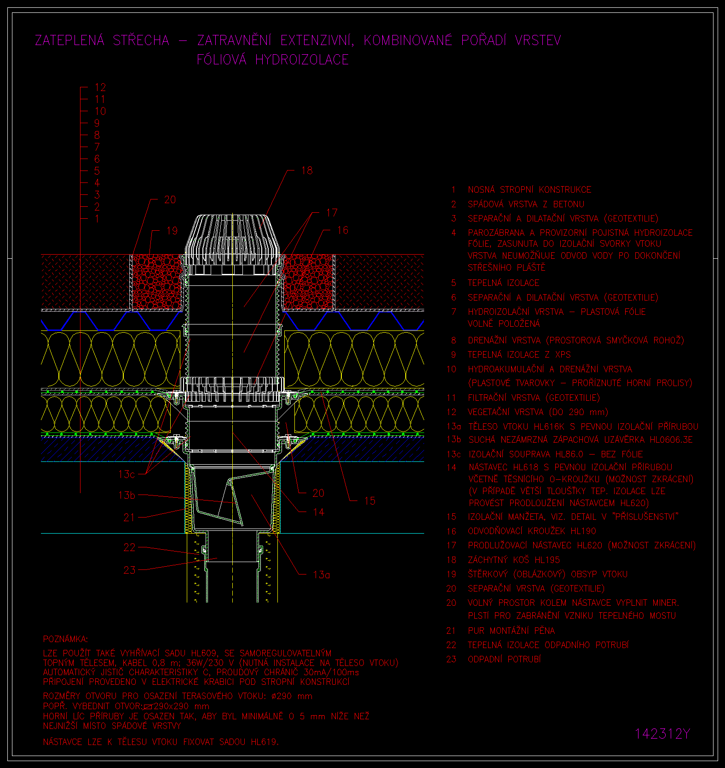Click legend entry 'SEPARAČNÍ VRSTVA (GEOTEXTILIE)'

(536, 589)
